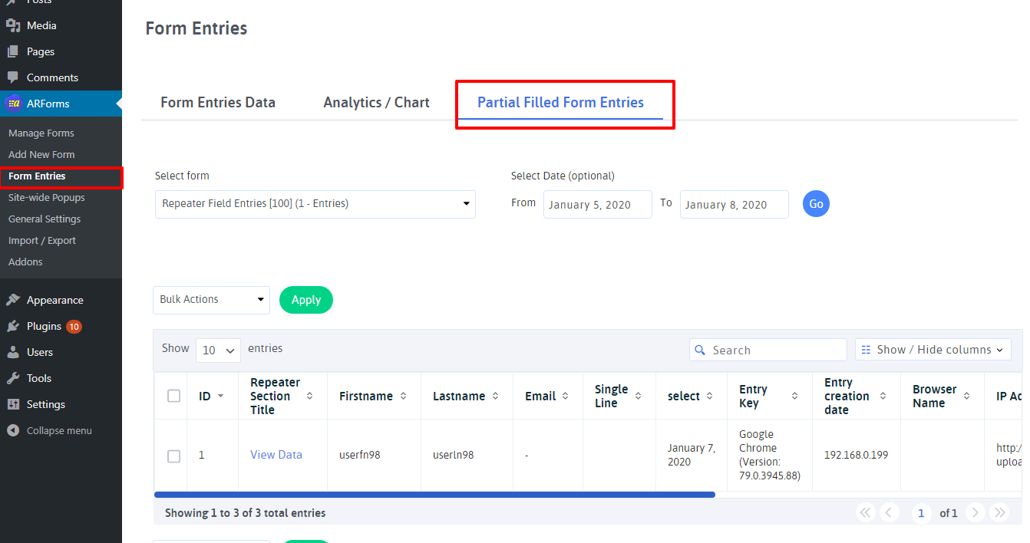The width and height of the screenshot is (1030, 543).
Task: Change the entries-per-page dropdown showing 10
Action: click(218, 350)
